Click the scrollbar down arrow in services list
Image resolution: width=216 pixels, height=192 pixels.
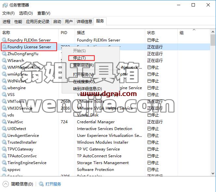click(213, 173)
